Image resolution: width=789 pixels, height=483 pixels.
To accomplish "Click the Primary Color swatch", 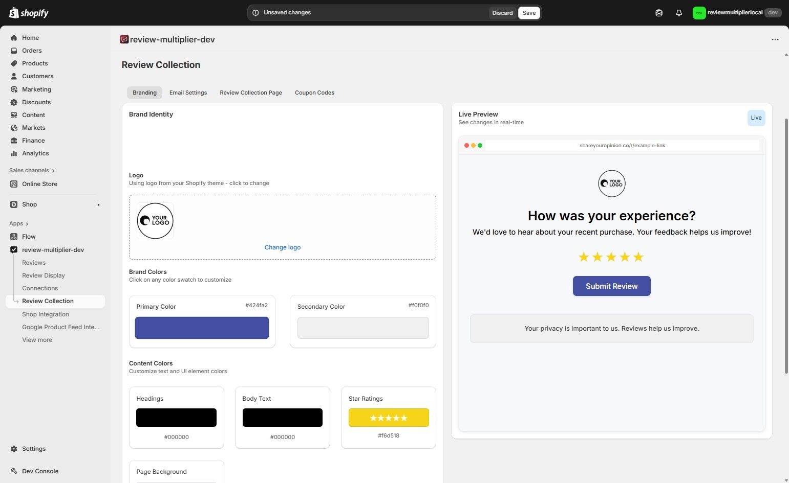I will tap(202, 328).
